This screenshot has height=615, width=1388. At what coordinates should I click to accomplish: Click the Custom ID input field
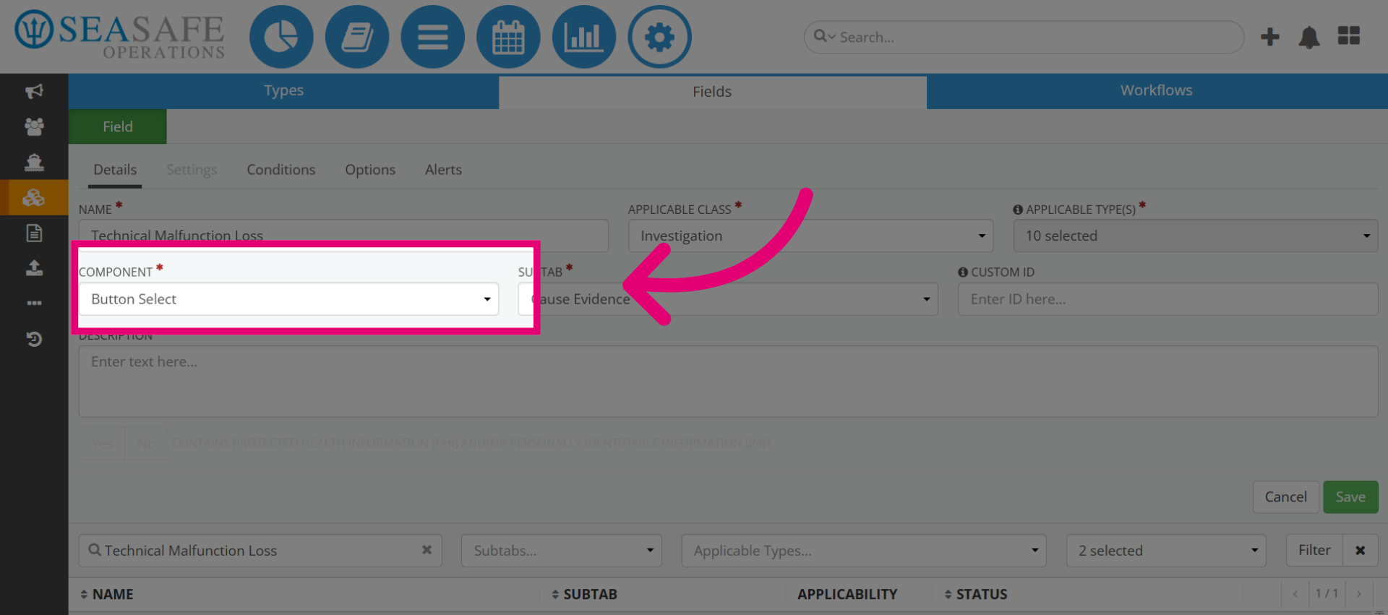(1168, 299)
